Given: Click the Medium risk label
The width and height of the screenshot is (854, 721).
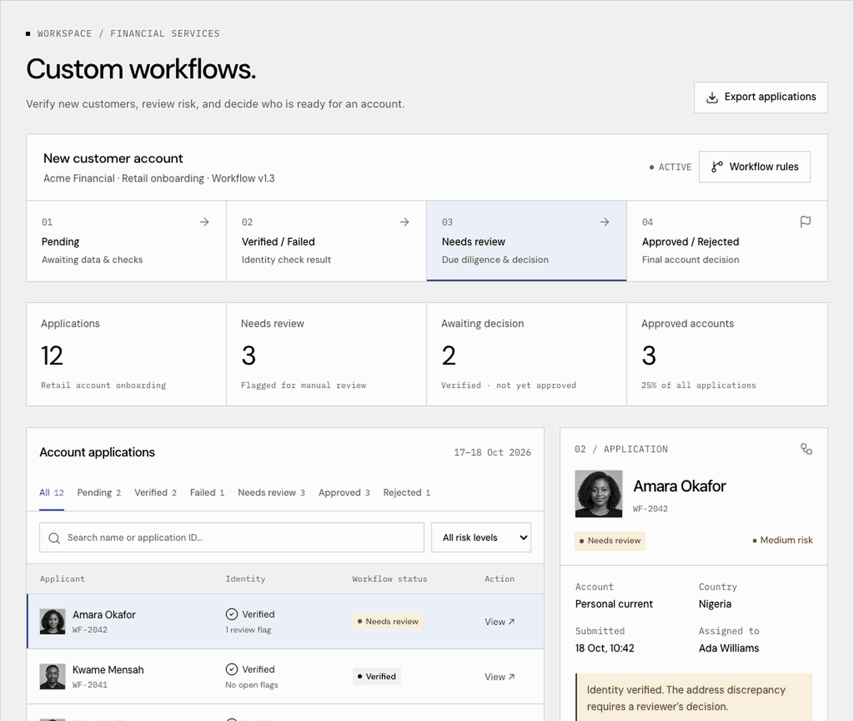Looking at the screenshot, I should (783, 540).
